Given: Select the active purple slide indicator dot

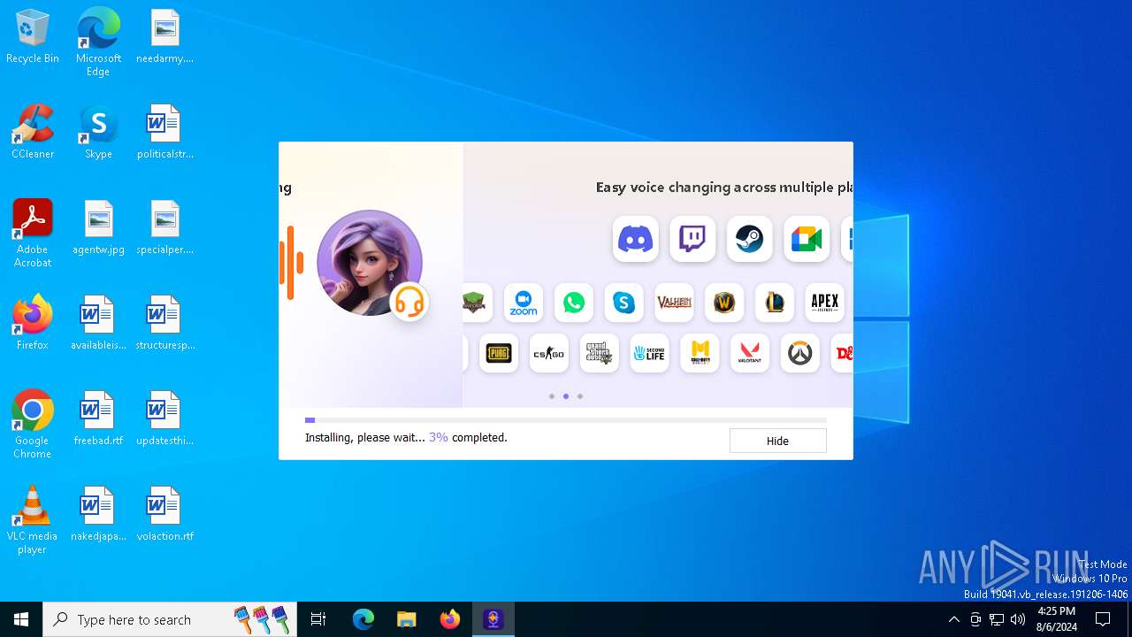Looking at the screenshot, I should click(566, 396).
